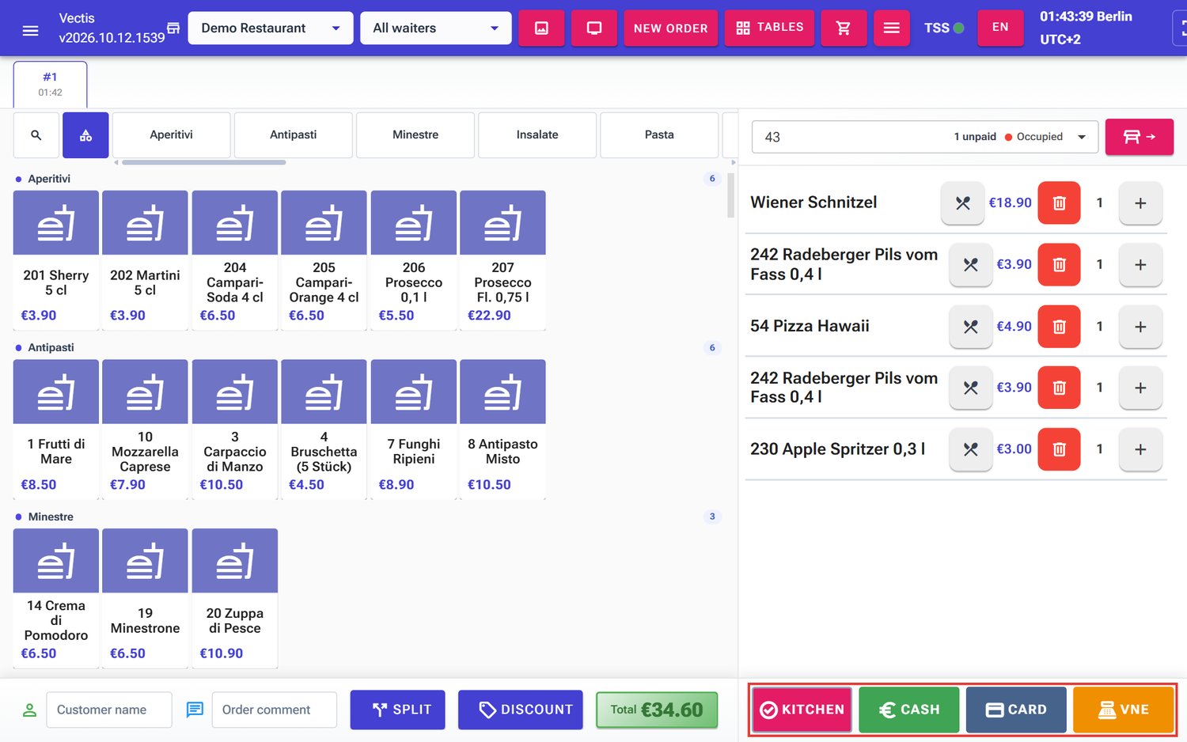Click the DISCOUNT button
The image size is (1187, 742).
(x=521, y=710)
